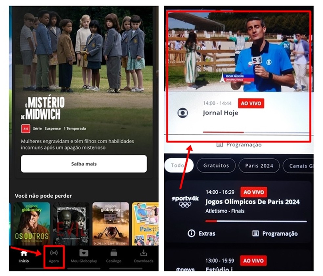Tap AO VIVO badge for Jornal Hoje

tap(251, 103)
